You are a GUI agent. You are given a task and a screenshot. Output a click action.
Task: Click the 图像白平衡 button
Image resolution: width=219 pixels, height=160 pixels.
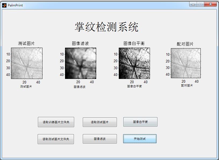click(140, 122)
